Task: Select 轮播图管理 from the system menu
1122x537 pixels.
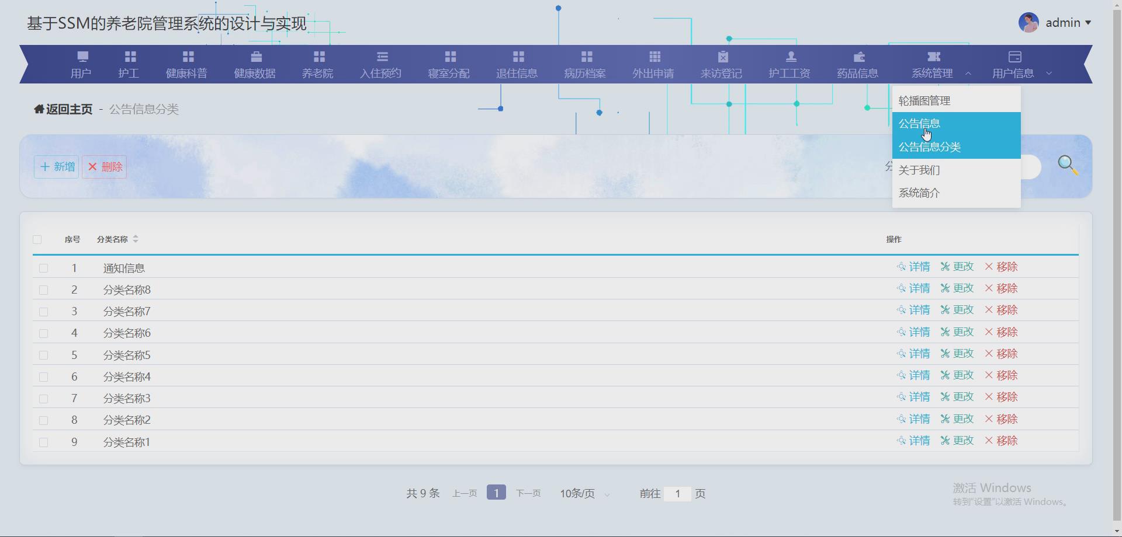Action: click(x=924, y=100)
